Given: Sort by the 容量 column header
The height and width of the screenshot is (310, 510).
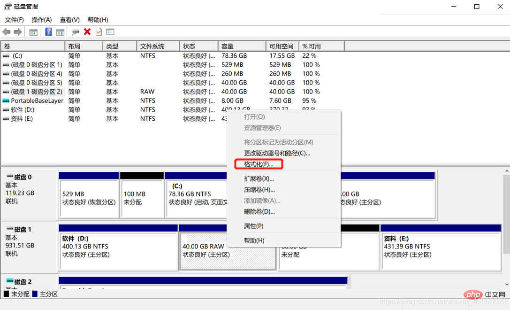Looking at the screenshot, I should [x=242, y=46].
